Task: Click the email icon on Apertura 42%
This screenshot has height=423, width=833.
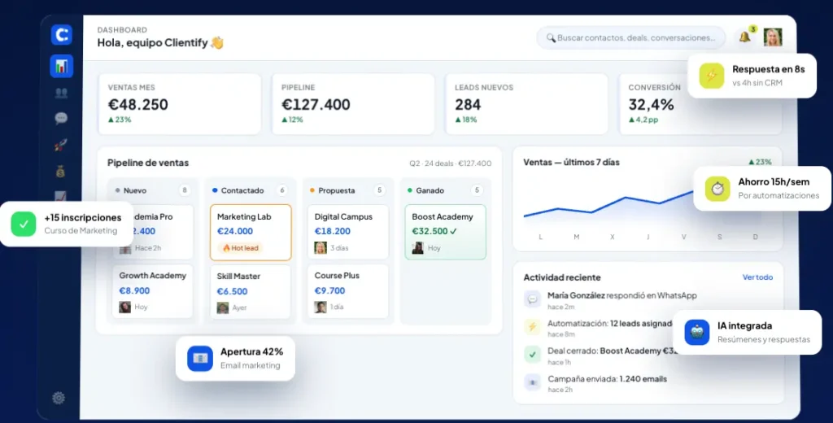Action: tap(200, 358)
